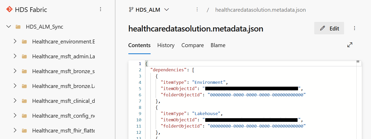This screenshot has height=139, width=371.
Task: Click the file title heading healthcaredatasolution.metadata.json
Action: click(x=196, y=29)
